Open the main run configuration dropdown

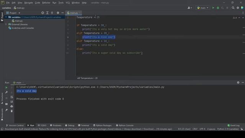click(x=203, y=8)
